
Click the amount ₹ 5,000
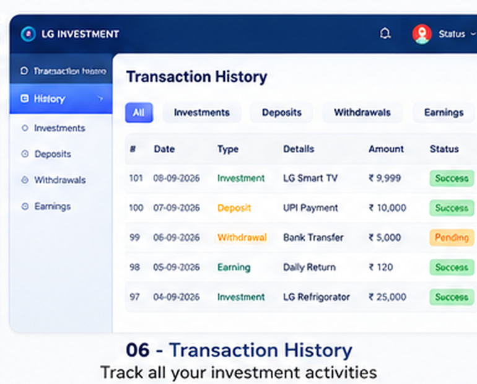click(385, 237)
